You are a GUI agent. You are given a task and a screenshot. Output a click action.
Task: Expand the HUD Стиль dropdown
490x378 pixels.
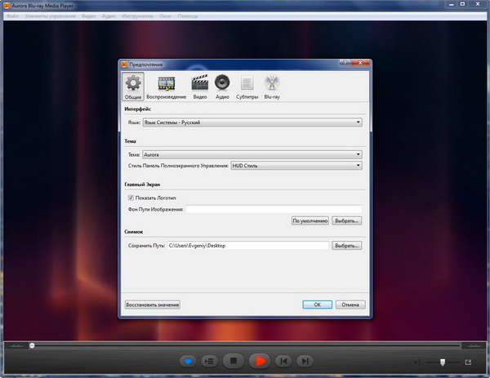(296, 165)
